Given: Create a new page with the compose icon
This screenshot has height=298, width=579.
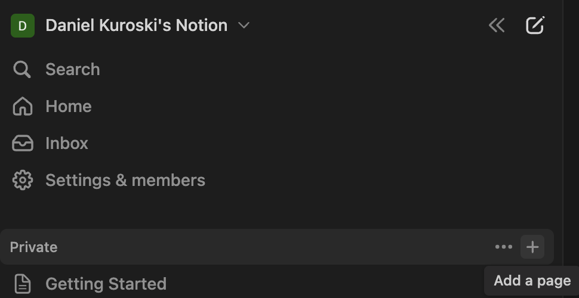Looking at the screenshot, I should coord(535,25).
